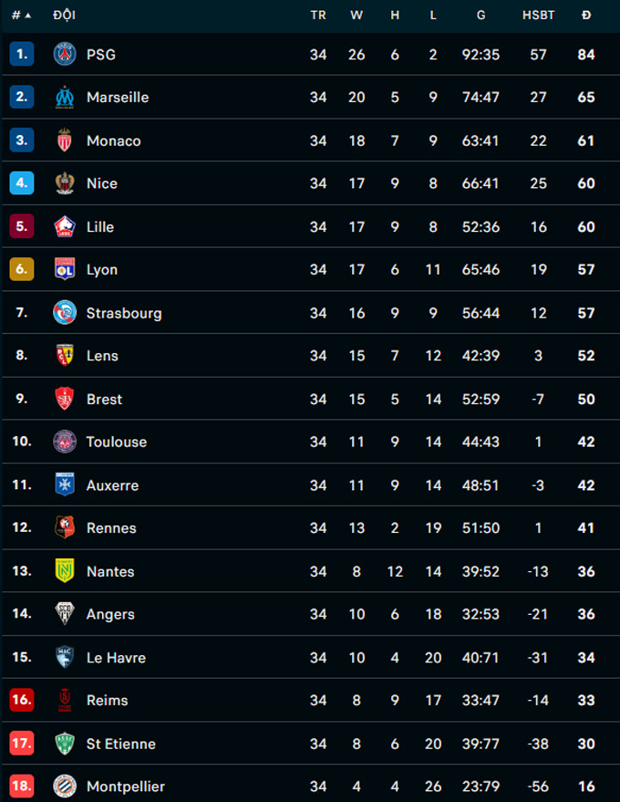Open the Lille team name link
The width and height of the screenshot is (620, 802).
tap(100, 226)
